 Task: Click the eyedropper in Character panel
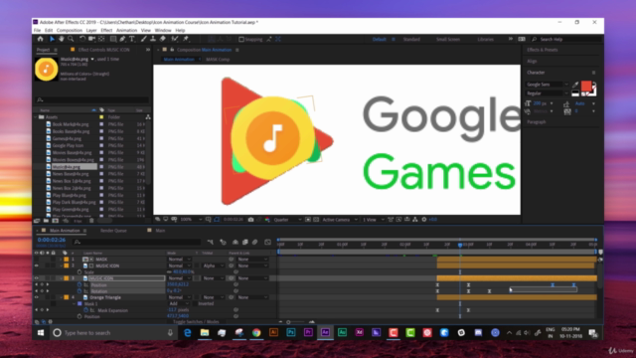click(575, 85)
